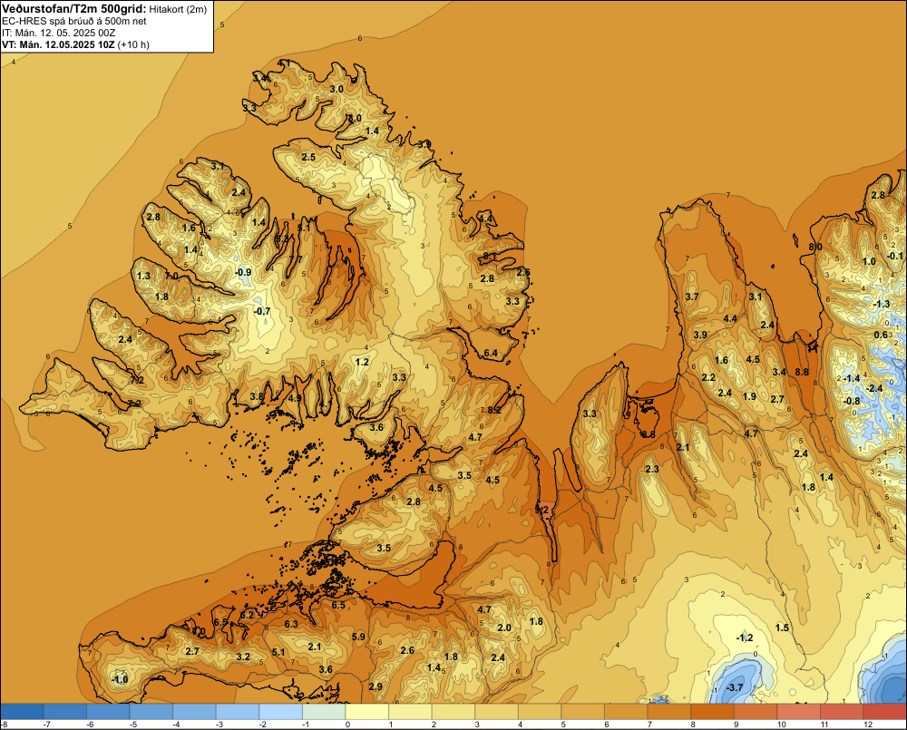Viewport: 907px width, 730px height.
Task: Click the '3.8' temperature value on the map
Action: [257, 397]
